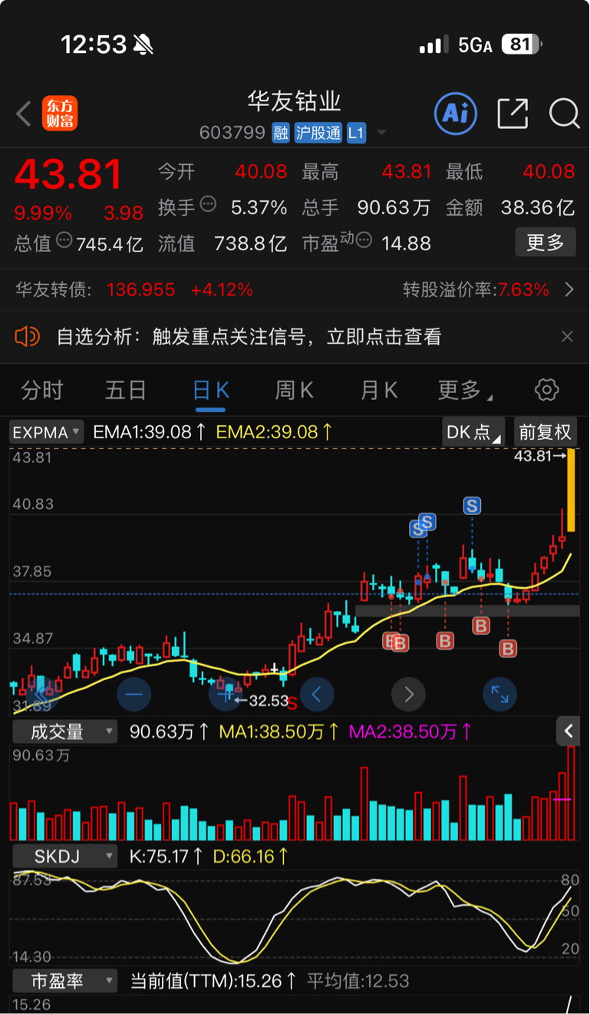Viewport: 590px width, 1014px height.
Task: Tap the tallest latest volume bar
Action: [x=571, y=793]
